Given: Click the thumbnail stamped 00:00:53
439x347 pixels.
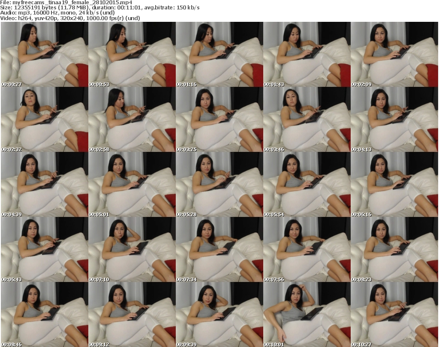Looking at the screenshot, I should [x=132, y=54].
